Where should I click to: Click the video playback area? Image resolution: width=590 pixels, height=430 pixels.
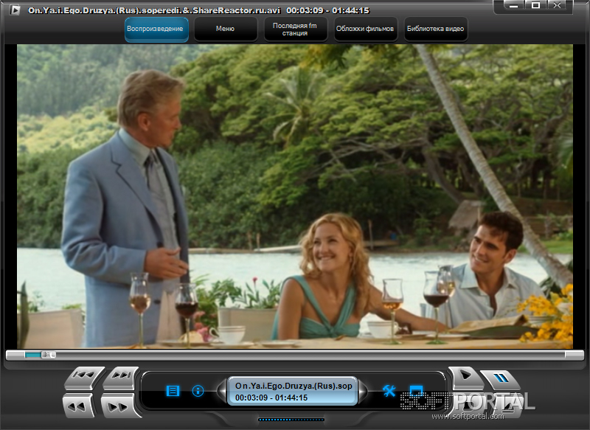pyautogui.click(x=295, y=196)
